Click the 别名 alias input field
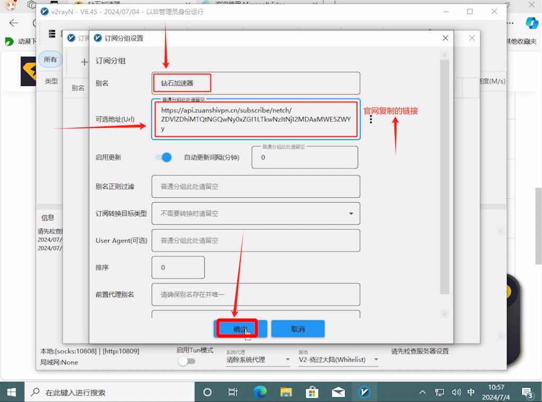Image resolution: width=542 pixels, height=402 pixels. (256, 83)
